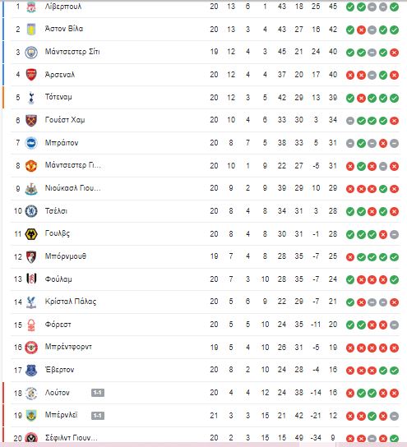Click the Λίβερπουλ team name
Screen dimensions: 407x447
tap(63, 7)
